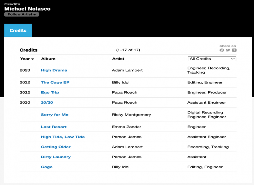Select the Assistant credit in Dirty Laundry row
This screenshot has height=185, width=254.
point(197,157)
